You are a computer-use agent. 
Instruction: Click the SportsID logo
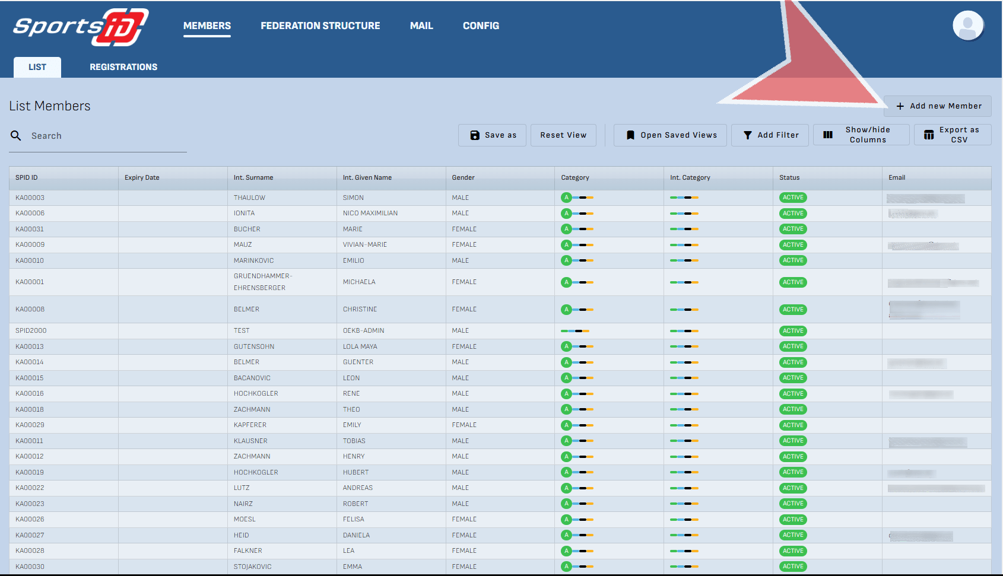tap(81, 27)
